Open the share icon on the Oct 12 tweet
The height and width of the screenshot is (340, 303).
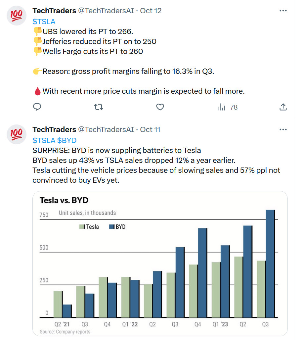tap(283, 107)
